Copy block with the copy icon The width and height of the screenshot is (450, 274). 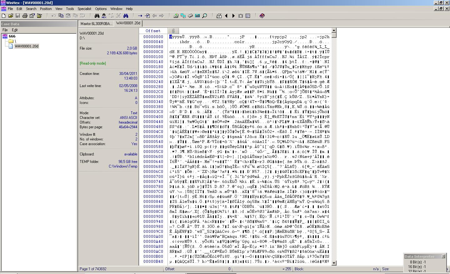(61, 16)
